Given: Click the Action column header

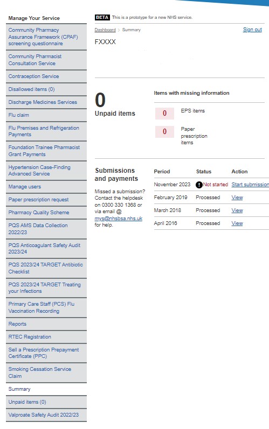Looking at the screenshot, I should 239,172.
